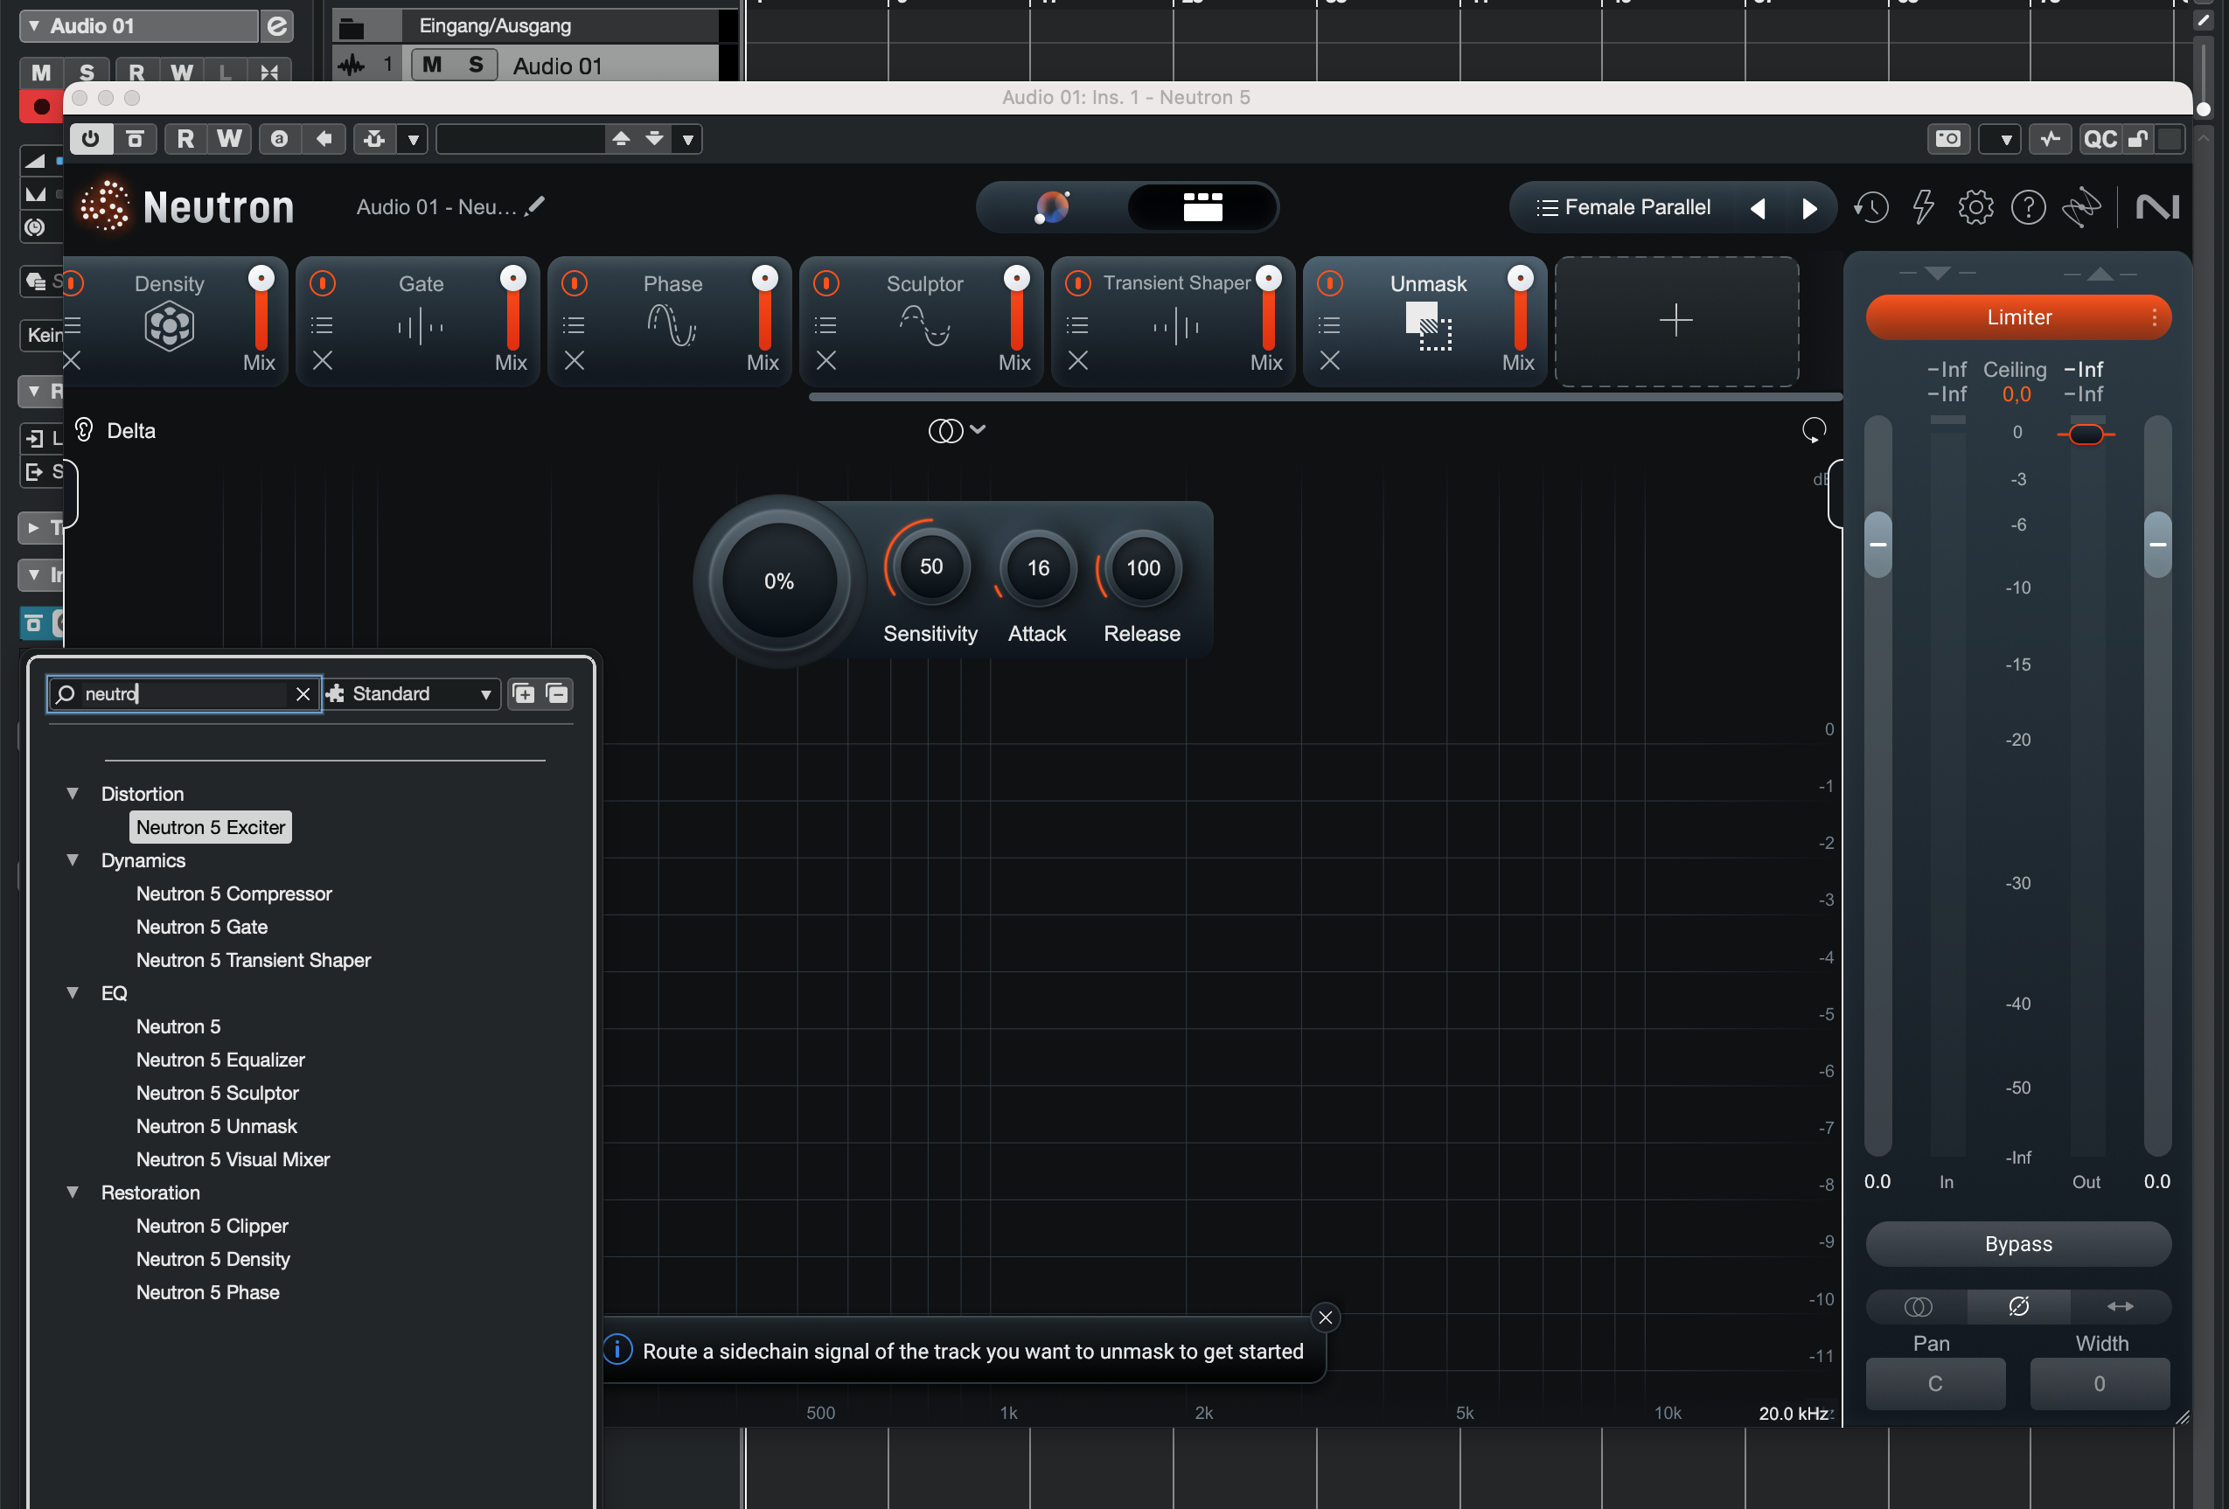This screenshot has width=2229, height=1509.
Task: Toggle the Gate module power button
Action: (x=323, y=284)
